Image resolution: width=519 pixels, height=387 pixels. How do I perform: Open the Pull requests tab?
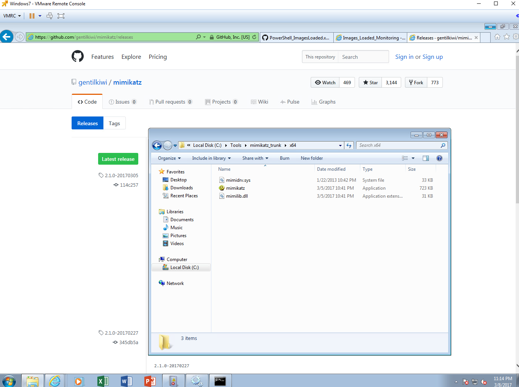tap(170, 102)
